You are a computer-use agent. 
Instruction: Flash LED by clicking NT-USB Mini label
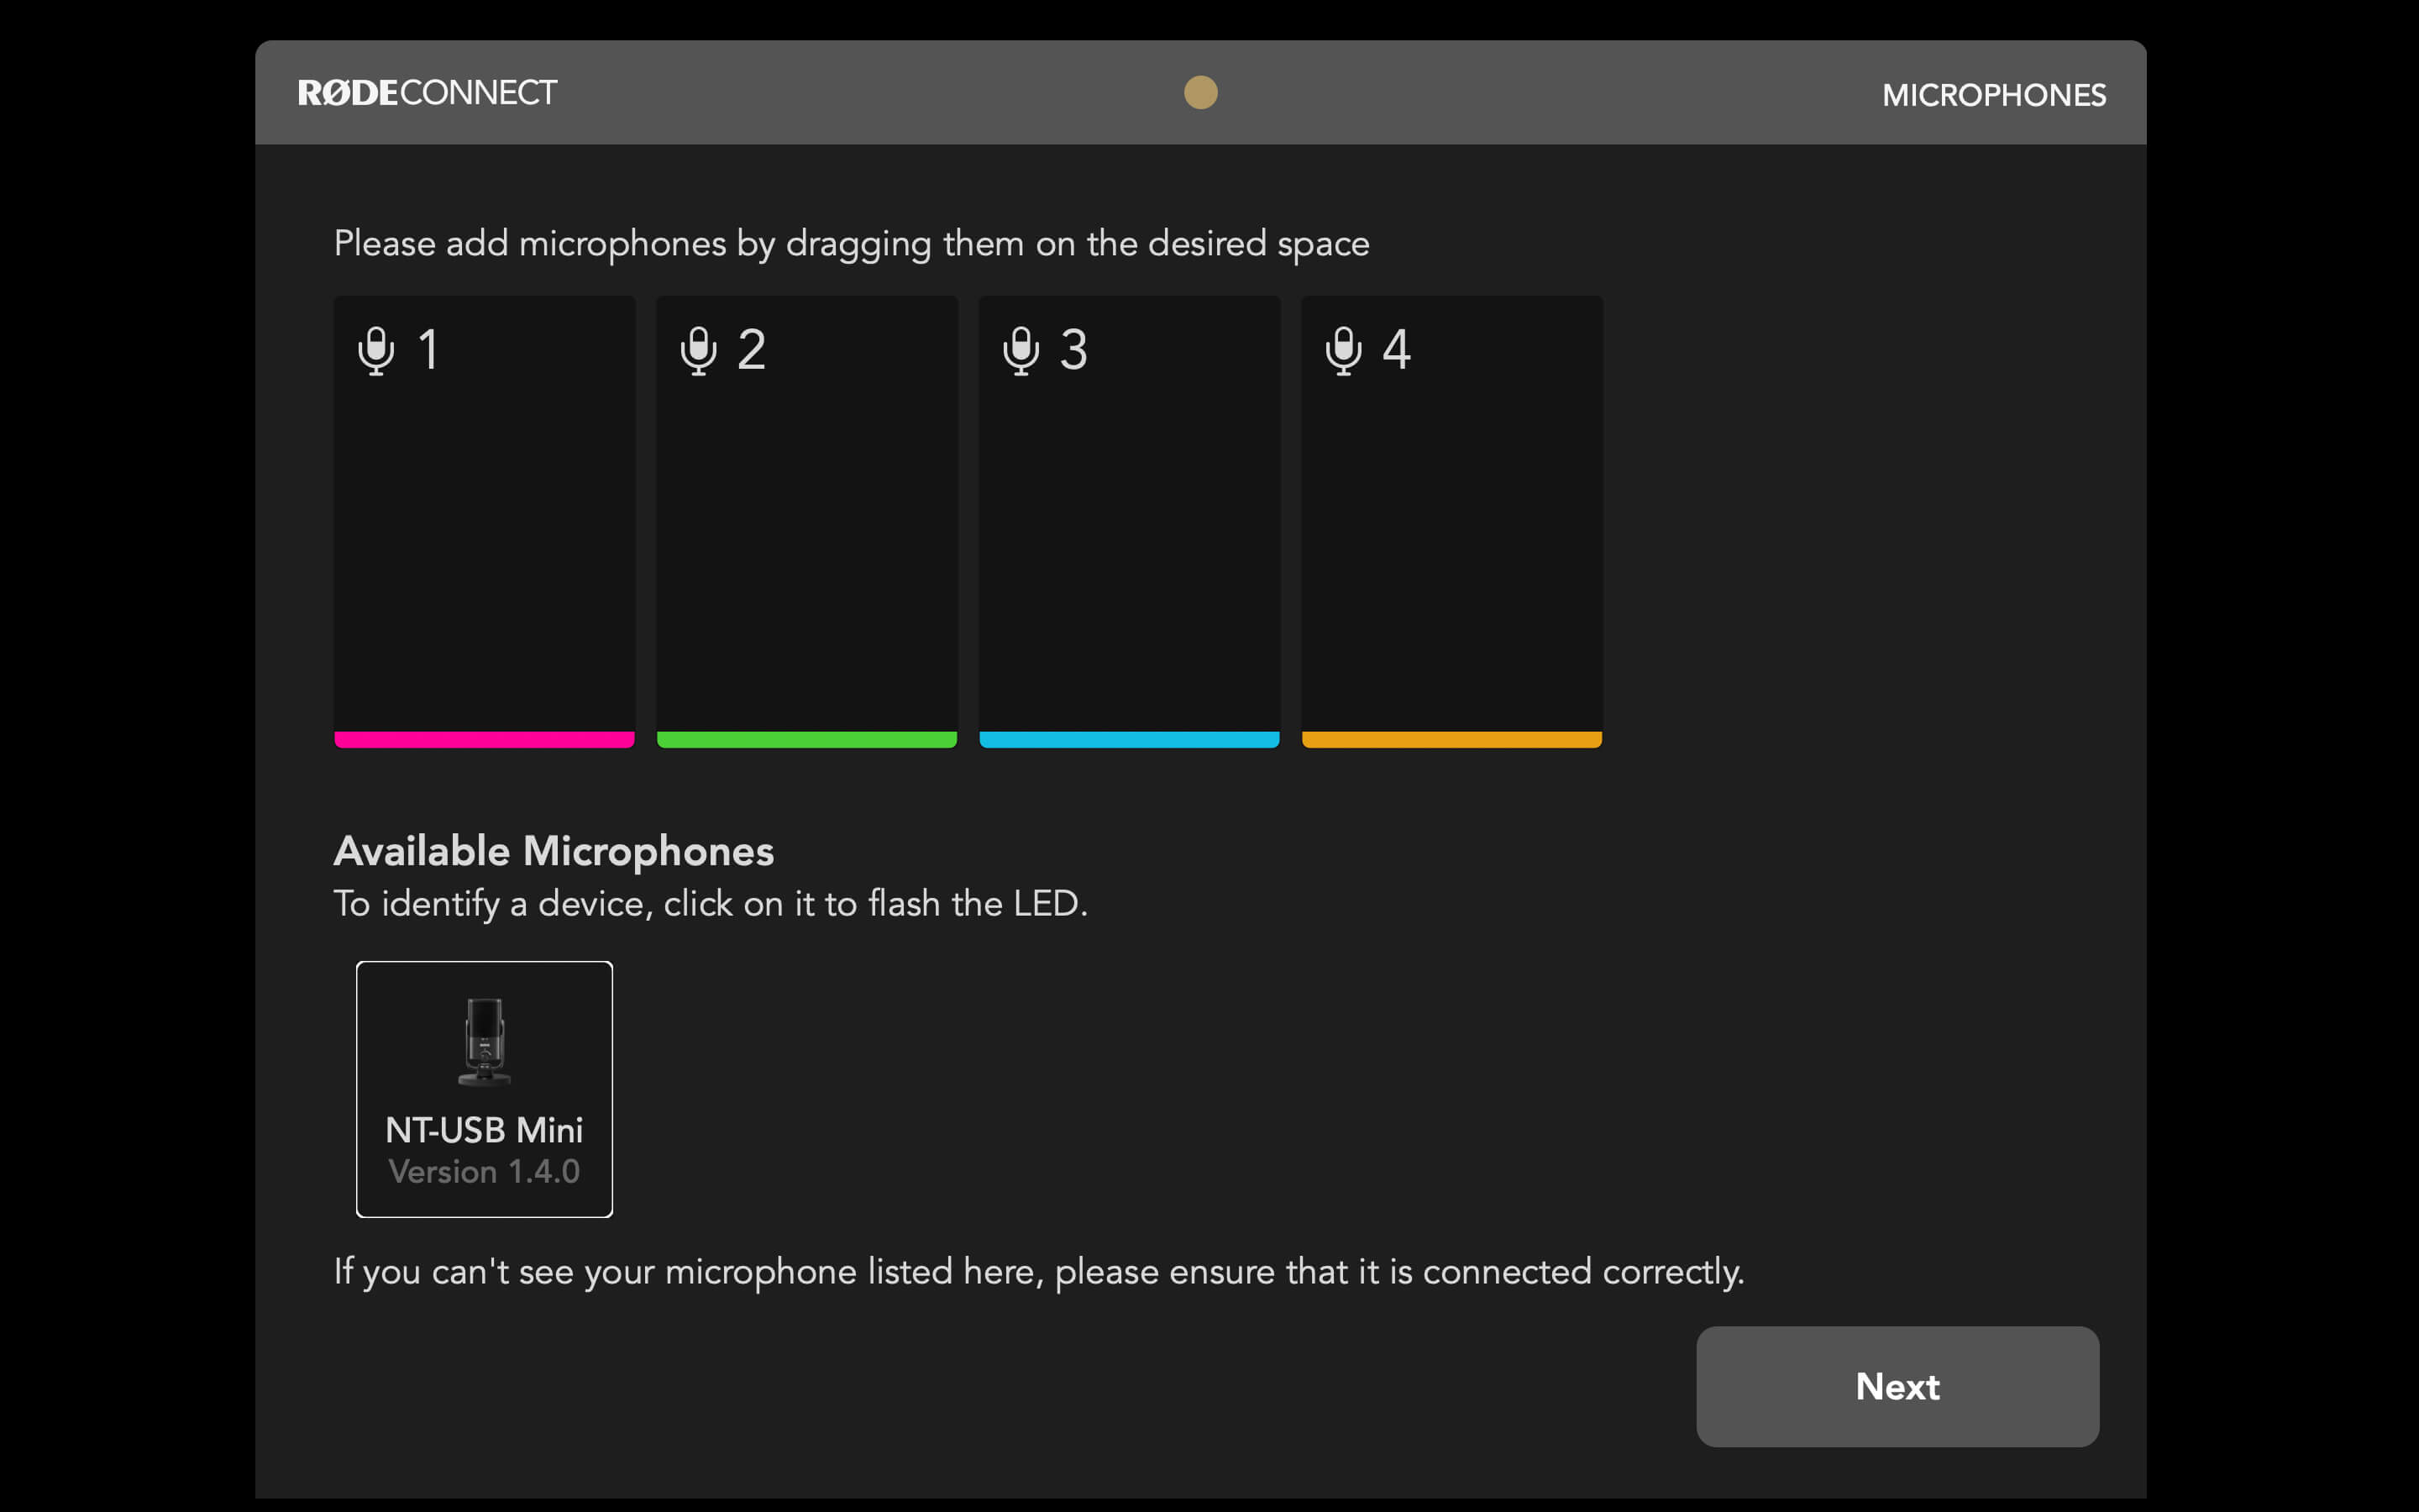coord(485,1130)
